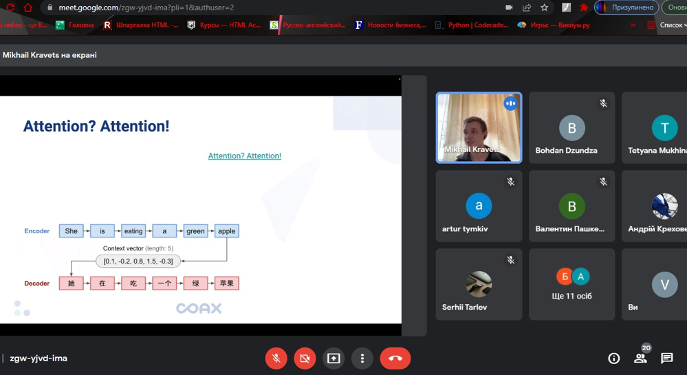Image resolution: width=687 pixels, height=375 pixels.
Task: Open the 'Шпаргалка HTML' bookmark
Action: coord(141,25)
